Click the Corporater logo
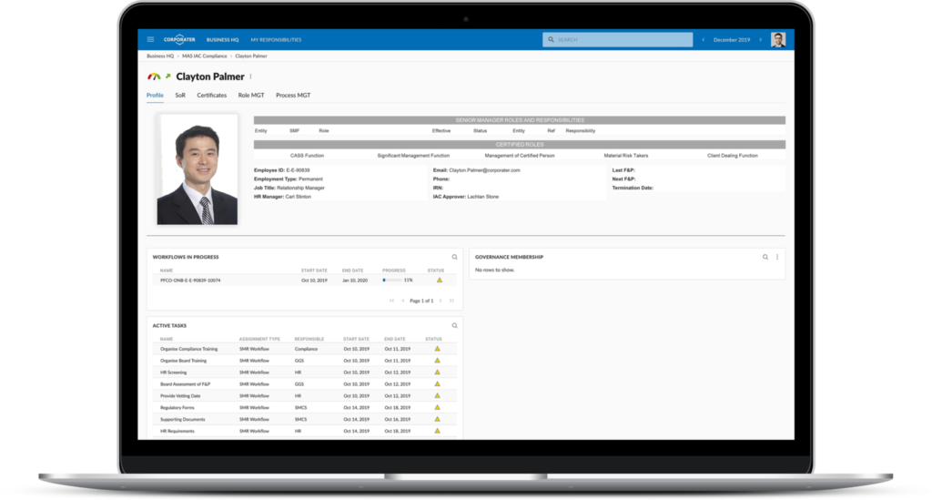 179,40
